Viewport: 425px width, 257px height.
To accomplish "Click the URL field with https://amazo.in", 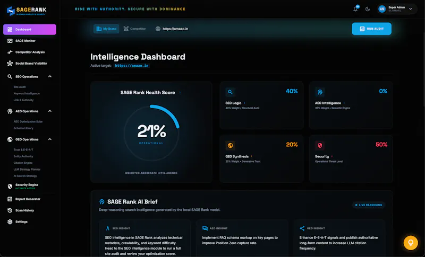I will [x=175, y=29].
